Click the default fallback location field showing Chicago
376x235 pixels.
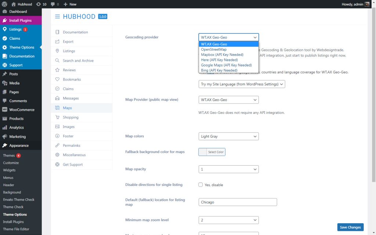(x=238, y=202)
